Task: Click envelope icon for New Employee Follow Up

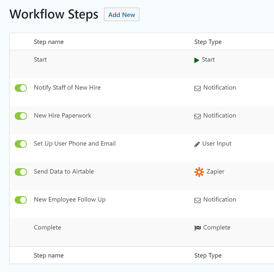Action: [198, 200]
